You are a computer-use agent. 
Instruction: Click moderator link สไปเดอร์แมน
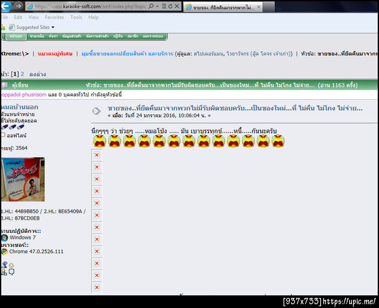point(208,54)
